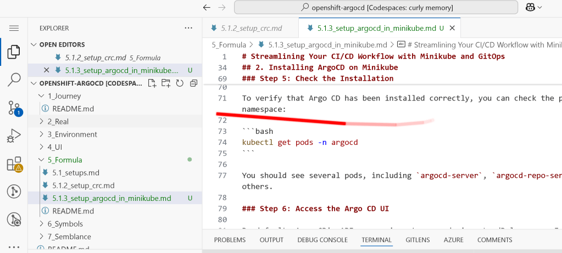
Task: Show additional activity bar views ellipsis
Action: point(14,247)
